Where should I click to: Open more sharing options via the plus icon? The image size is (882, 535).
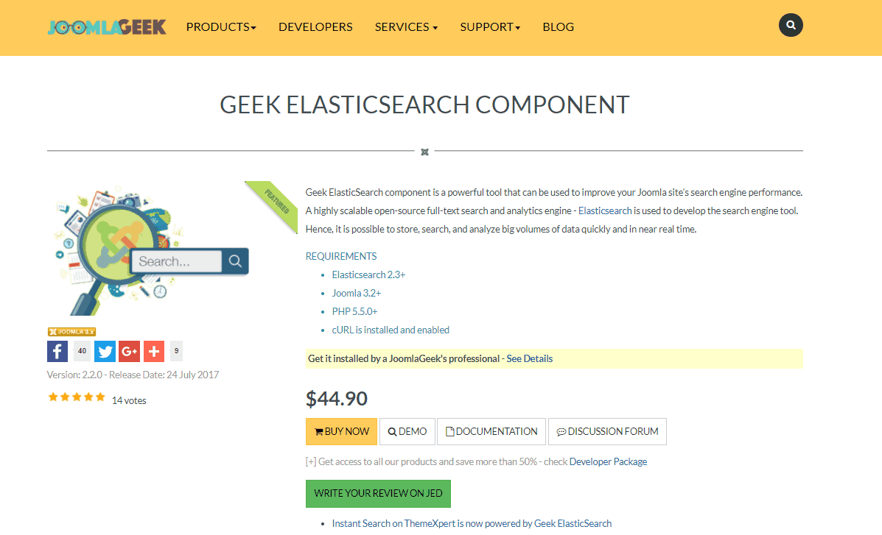[x=153, y=351]
